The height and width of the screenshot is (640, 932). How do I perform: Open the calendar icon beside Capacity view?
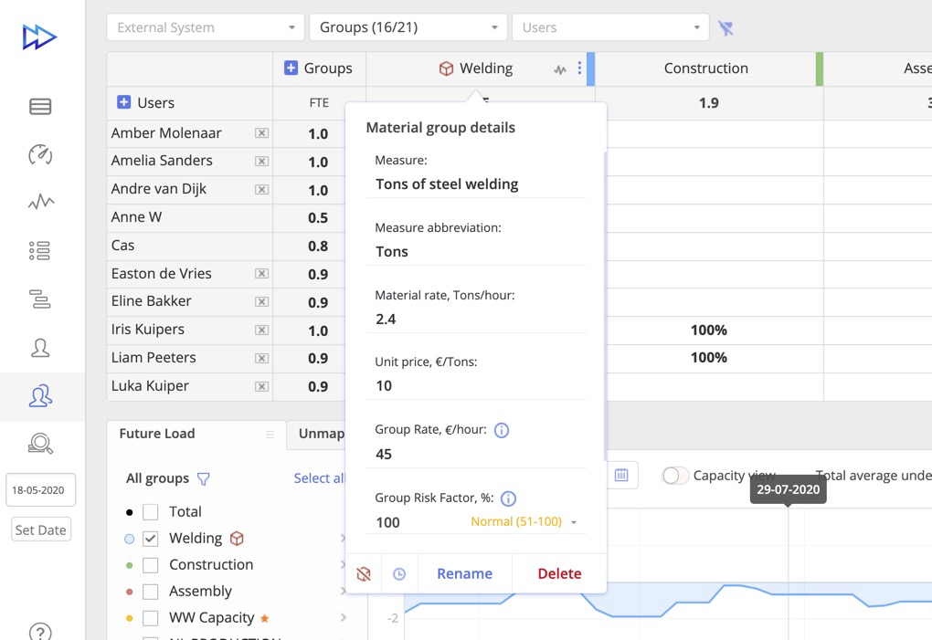[x=621, y=475]
